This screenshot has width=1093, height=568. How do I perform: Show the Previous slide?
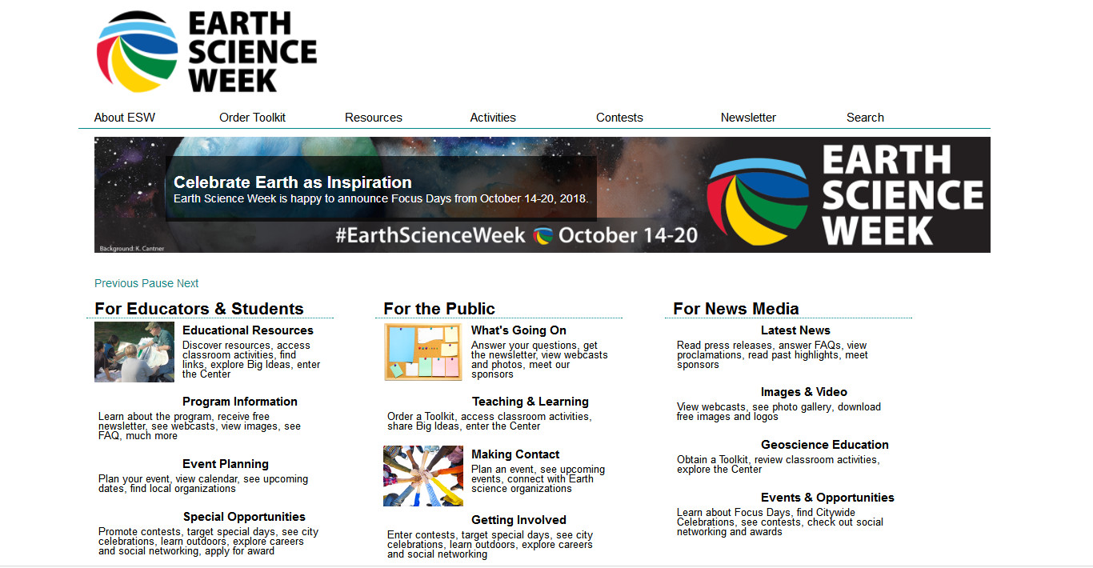click(x=117, y=283)
